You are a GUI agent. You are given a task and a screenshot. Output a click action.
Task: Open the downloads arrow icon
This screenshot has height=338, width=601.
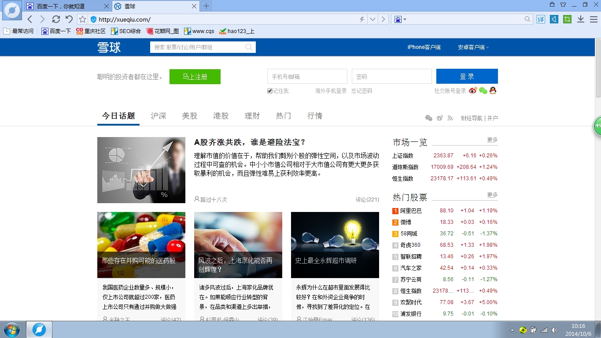pyautogui.click(x=581, y=19)
